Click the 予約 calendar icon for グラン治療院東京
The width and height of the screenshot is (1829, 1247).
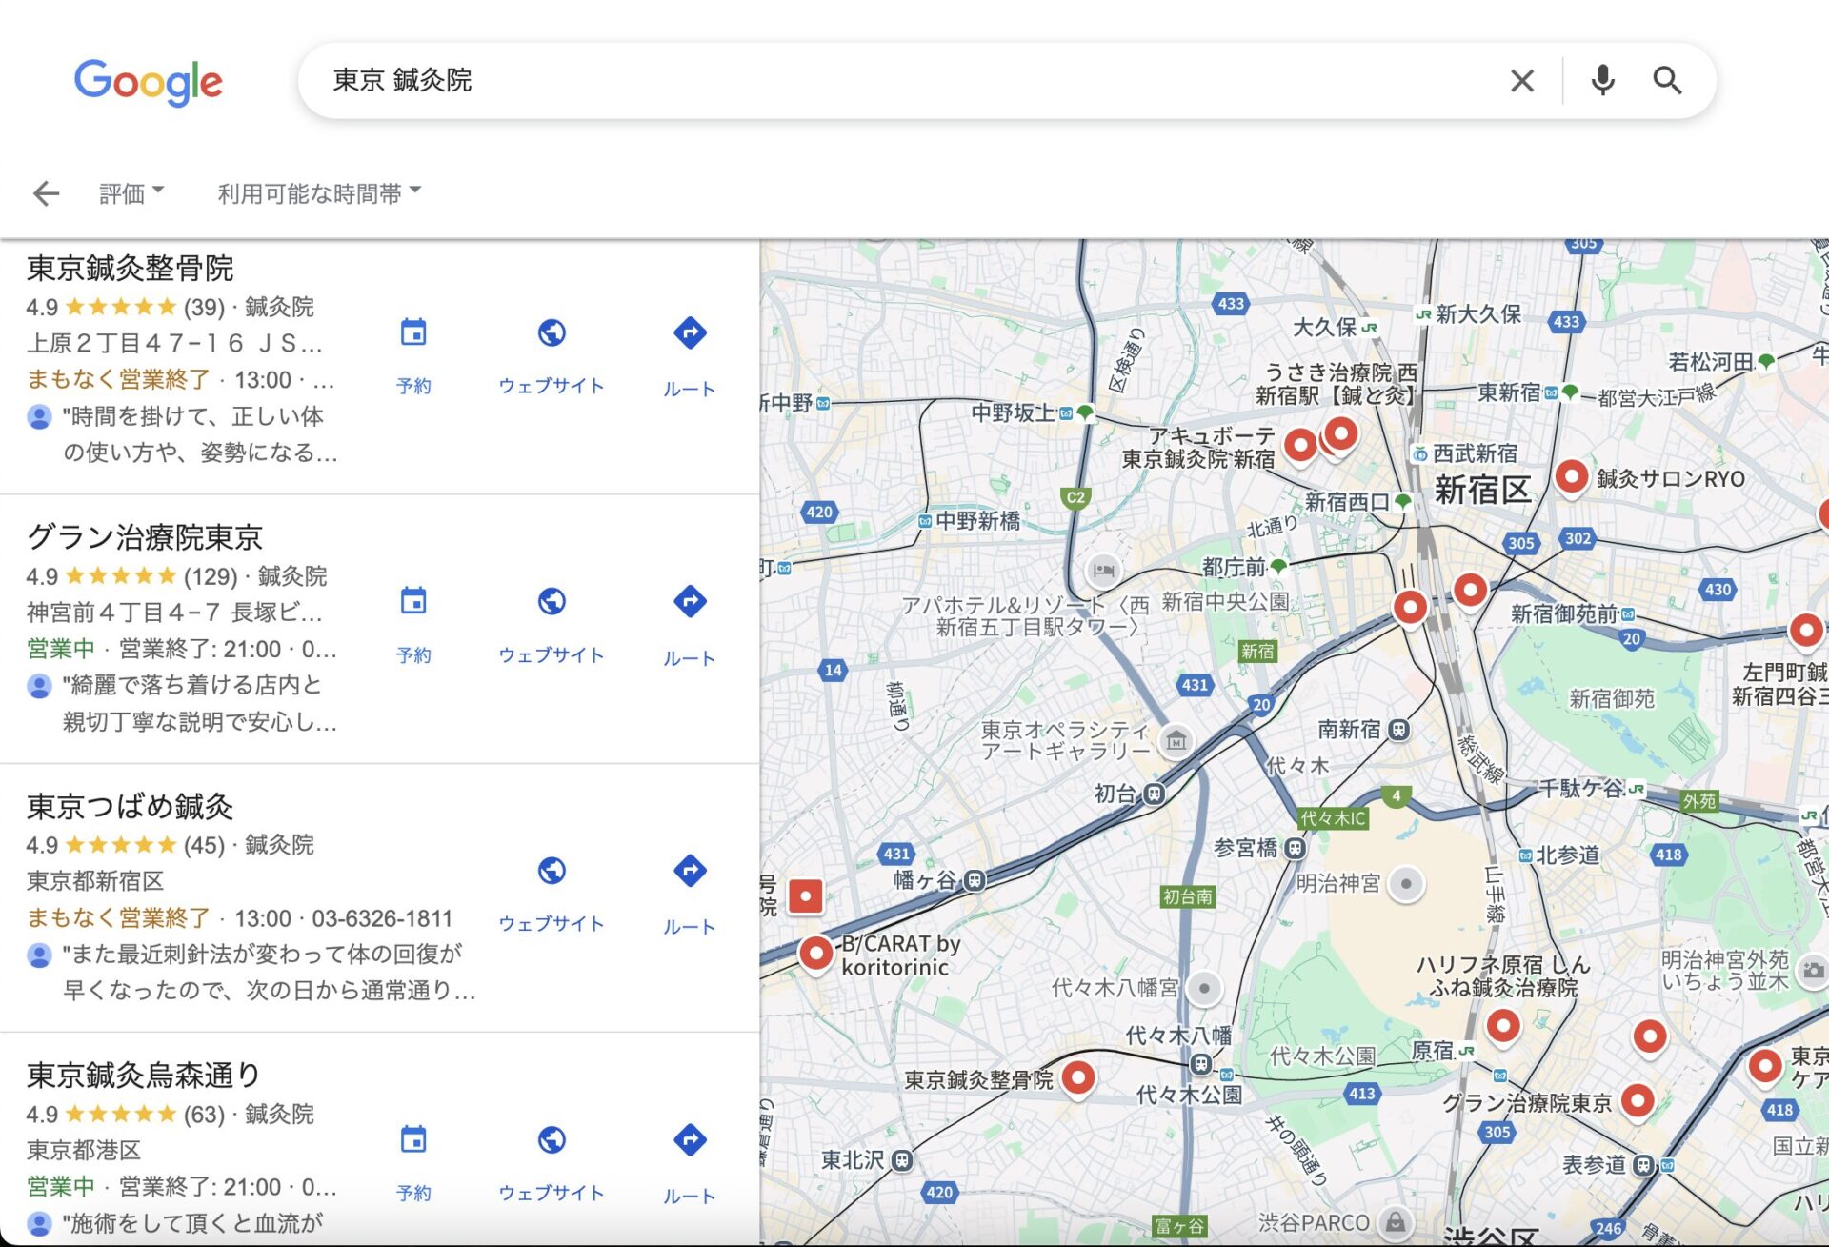(413, 602)
